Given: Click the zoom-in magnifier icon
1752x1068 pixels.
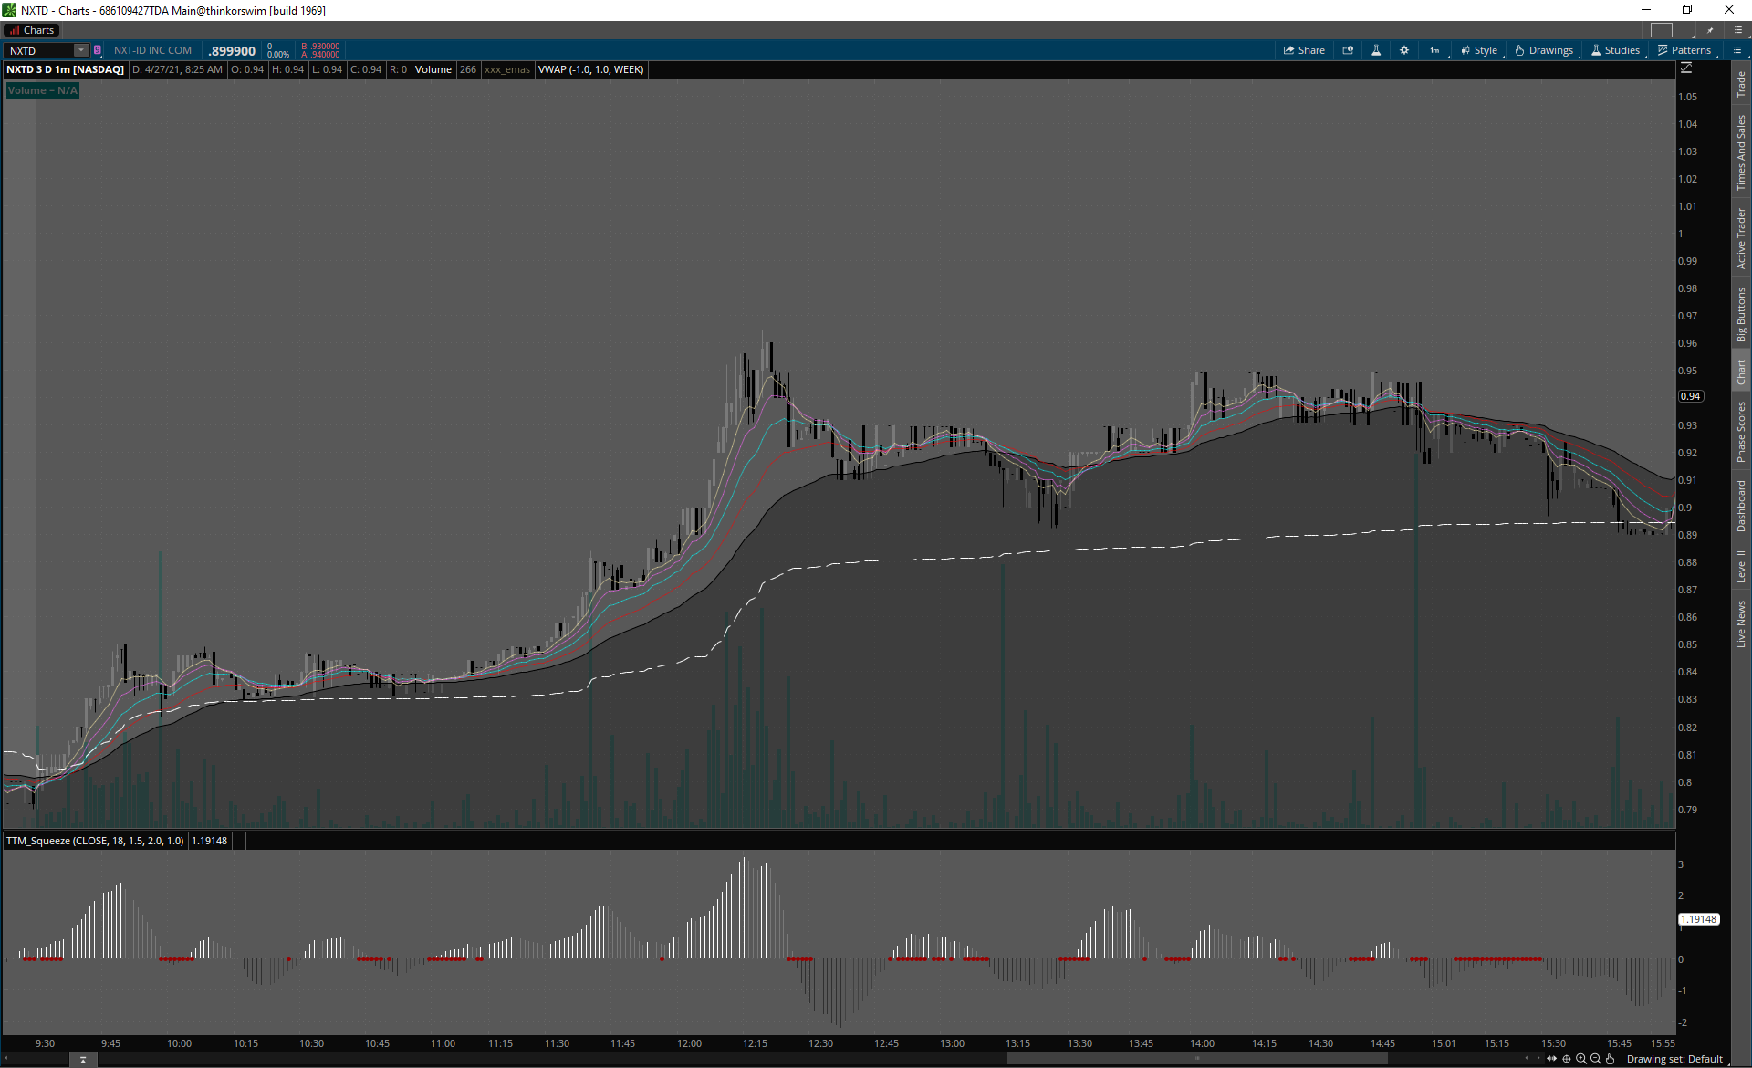Looking at the screenshot, I should (1581, 1059).
